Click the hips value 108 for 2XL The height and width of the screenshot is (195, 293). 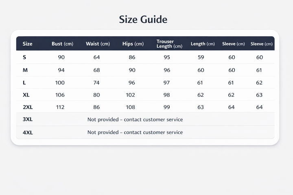[131, 107]
